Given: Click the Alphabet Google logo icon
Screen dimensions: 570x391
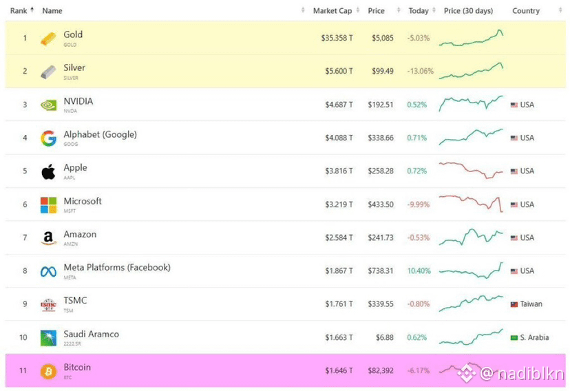Looking at the screenshot, I should [48, 138].
